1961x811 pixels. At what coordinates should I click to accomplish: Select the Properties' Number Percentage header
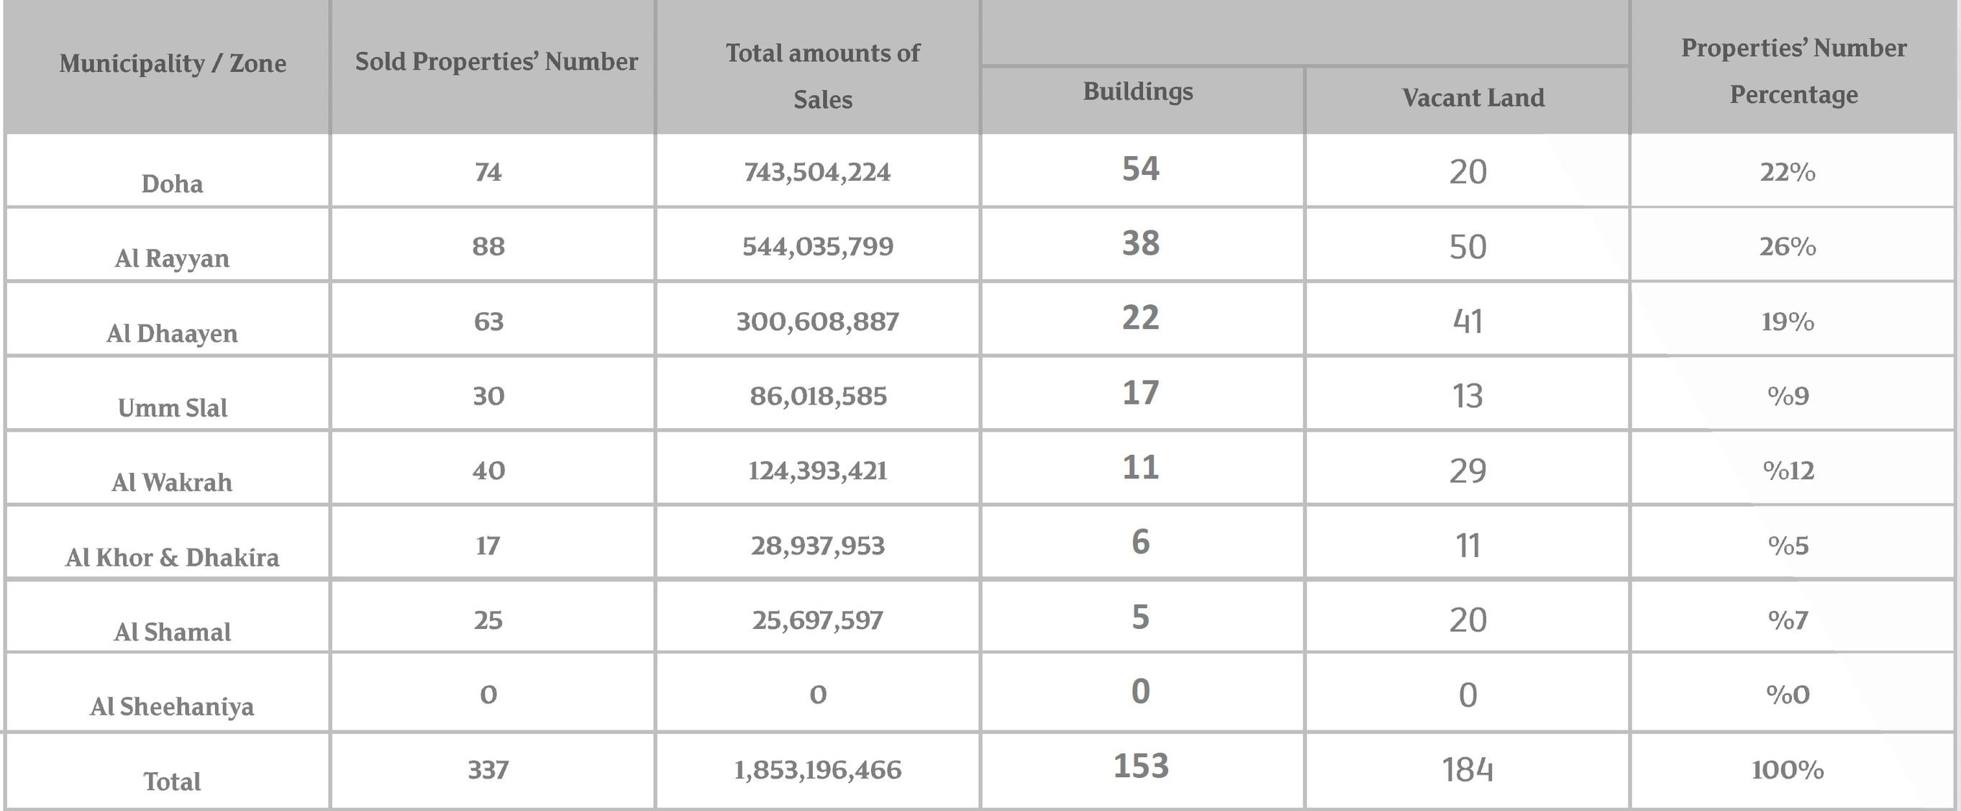coord(1793,71)
